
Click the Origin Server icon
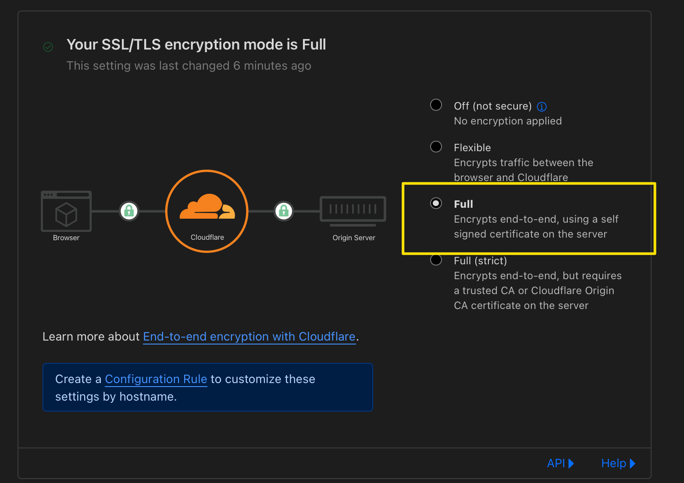[x=353, y=210]
